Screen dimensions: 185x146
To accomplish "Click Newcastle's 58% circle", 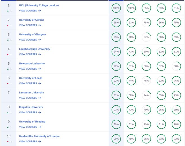I will [176, 66].
